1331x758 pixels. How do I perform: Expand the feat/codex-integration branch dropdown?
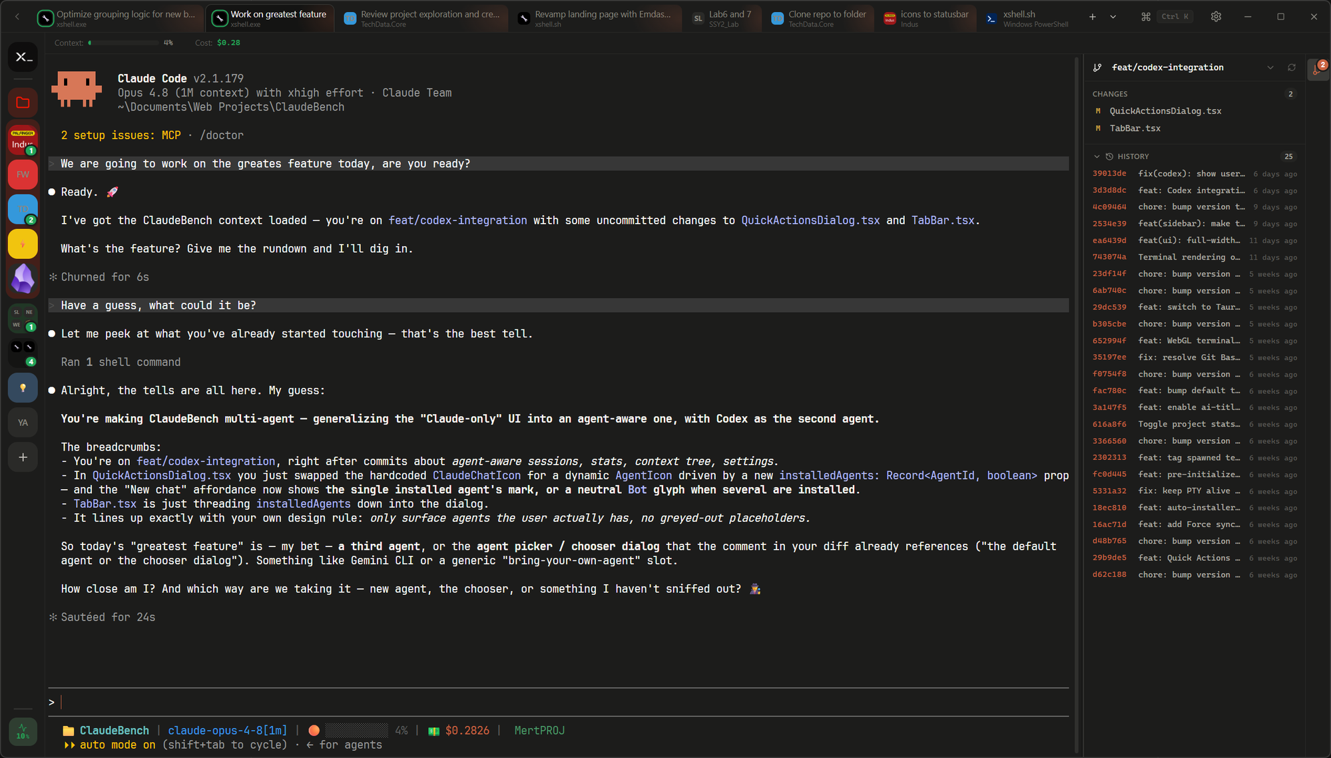[x=1270, y=67]
